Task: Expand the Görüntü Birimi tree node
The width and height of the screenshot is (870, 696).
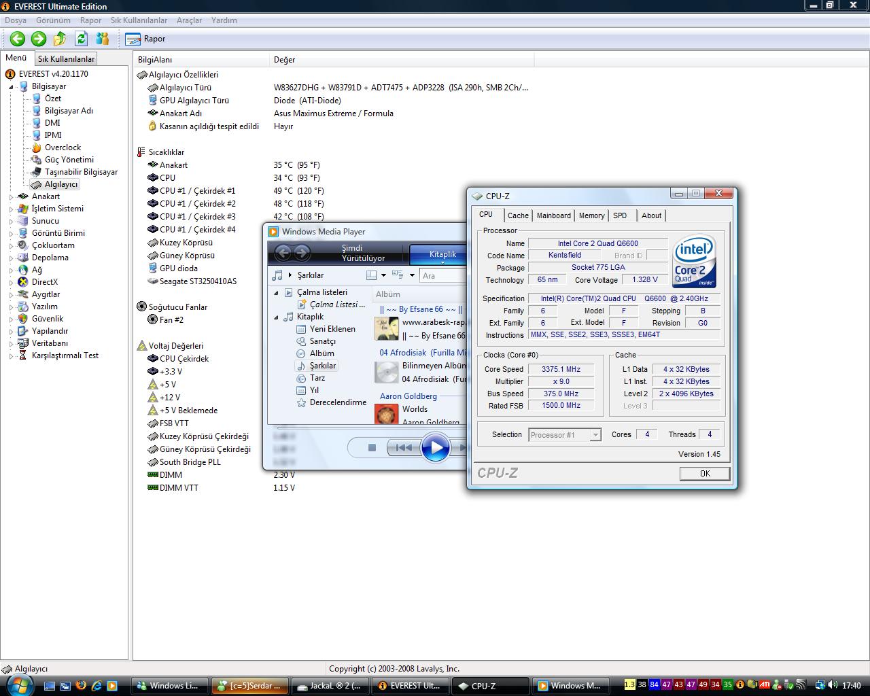Action: 11,234
